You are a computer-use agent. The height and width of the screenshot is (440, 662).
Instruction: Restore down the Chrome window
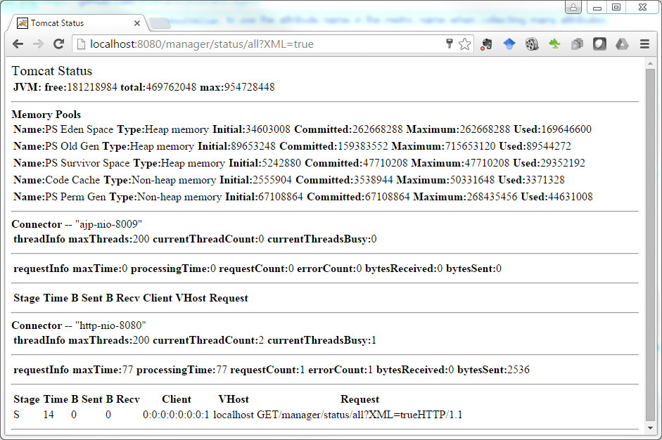[616, 7]
